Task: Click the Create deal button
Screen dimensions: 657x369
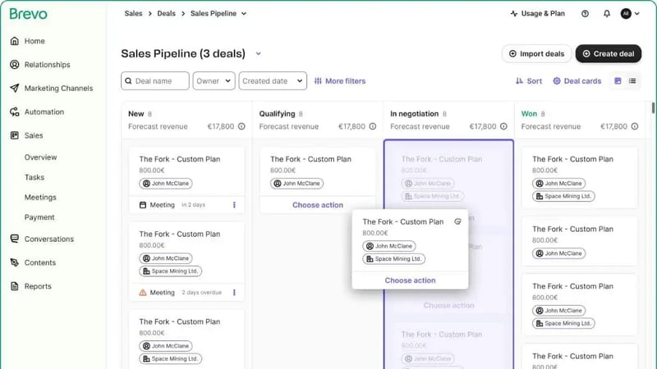Action: tap(608, 54)
